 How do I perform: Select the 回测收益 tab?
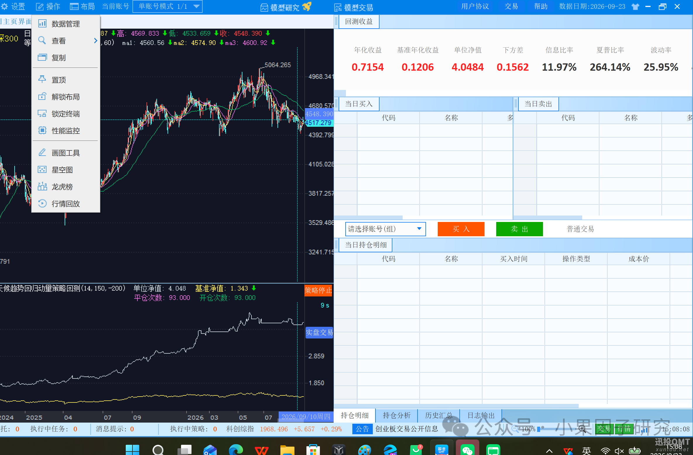pos(359,22)
